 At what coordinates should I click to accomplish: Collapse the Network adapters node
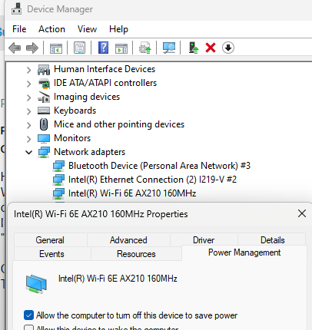pyautogui.click(x=28, y=153)
